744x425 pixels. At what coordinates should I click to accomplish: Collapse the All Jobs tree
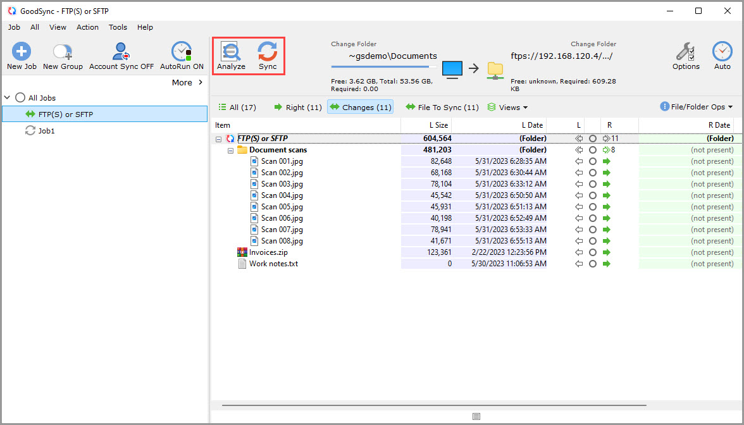[x=8, y=98]
